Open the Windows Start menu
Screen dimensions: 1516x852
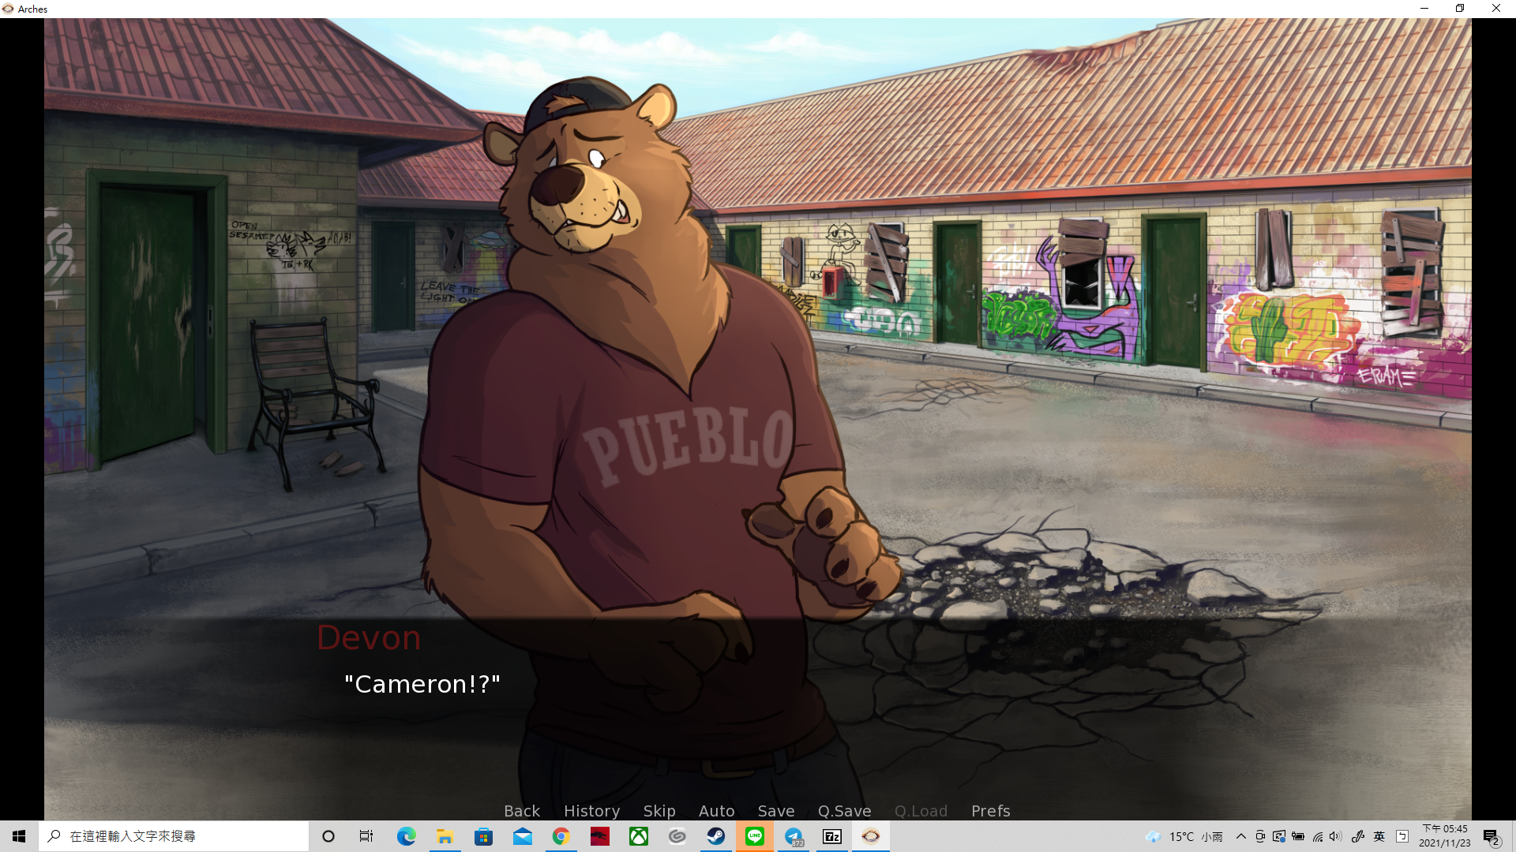point(19,836)
